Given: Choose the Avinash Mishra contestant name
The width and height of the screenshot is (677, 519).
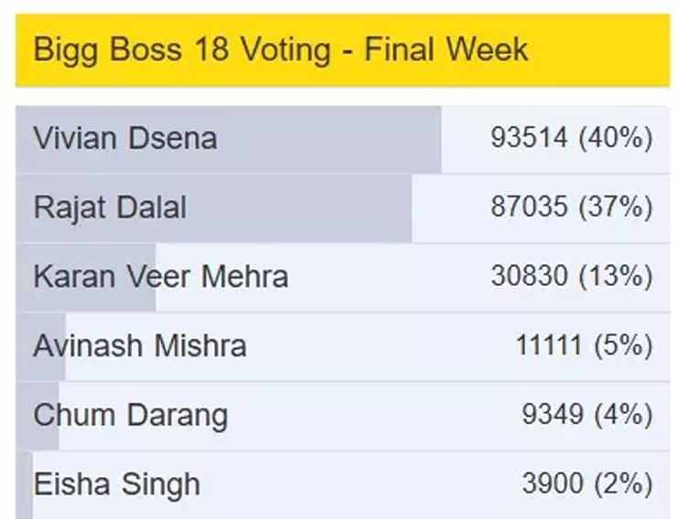Looking at the screenshot, I should [x=139, y=345].
